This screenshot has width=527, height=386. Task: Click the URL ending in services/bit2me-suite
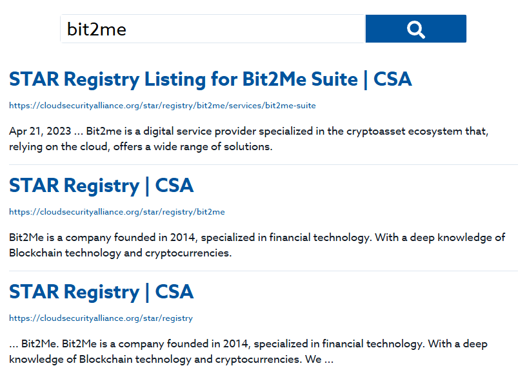[163, 105]
